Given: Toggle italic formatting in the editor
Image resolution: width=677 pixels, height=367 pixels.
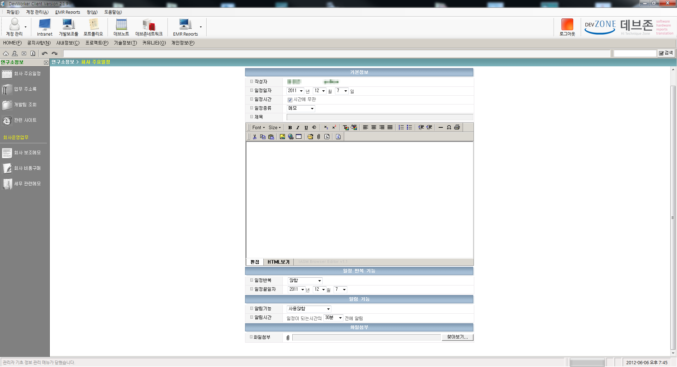Looking at the screenshot, I should point(298,127).
